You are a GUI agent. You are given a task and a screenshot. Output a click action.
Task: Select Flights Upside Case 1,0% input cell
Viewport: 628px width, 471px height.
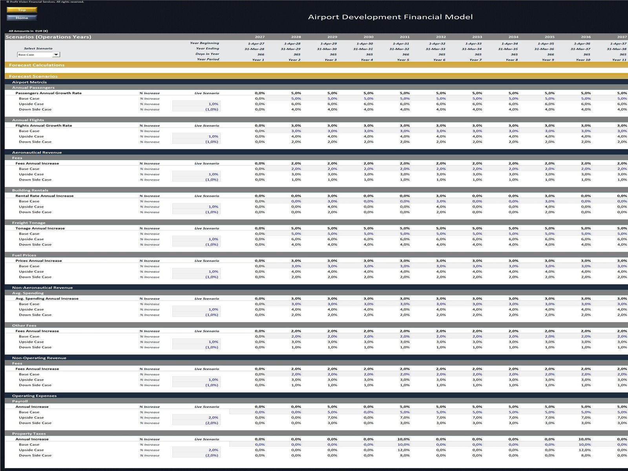tap(197, 137)
